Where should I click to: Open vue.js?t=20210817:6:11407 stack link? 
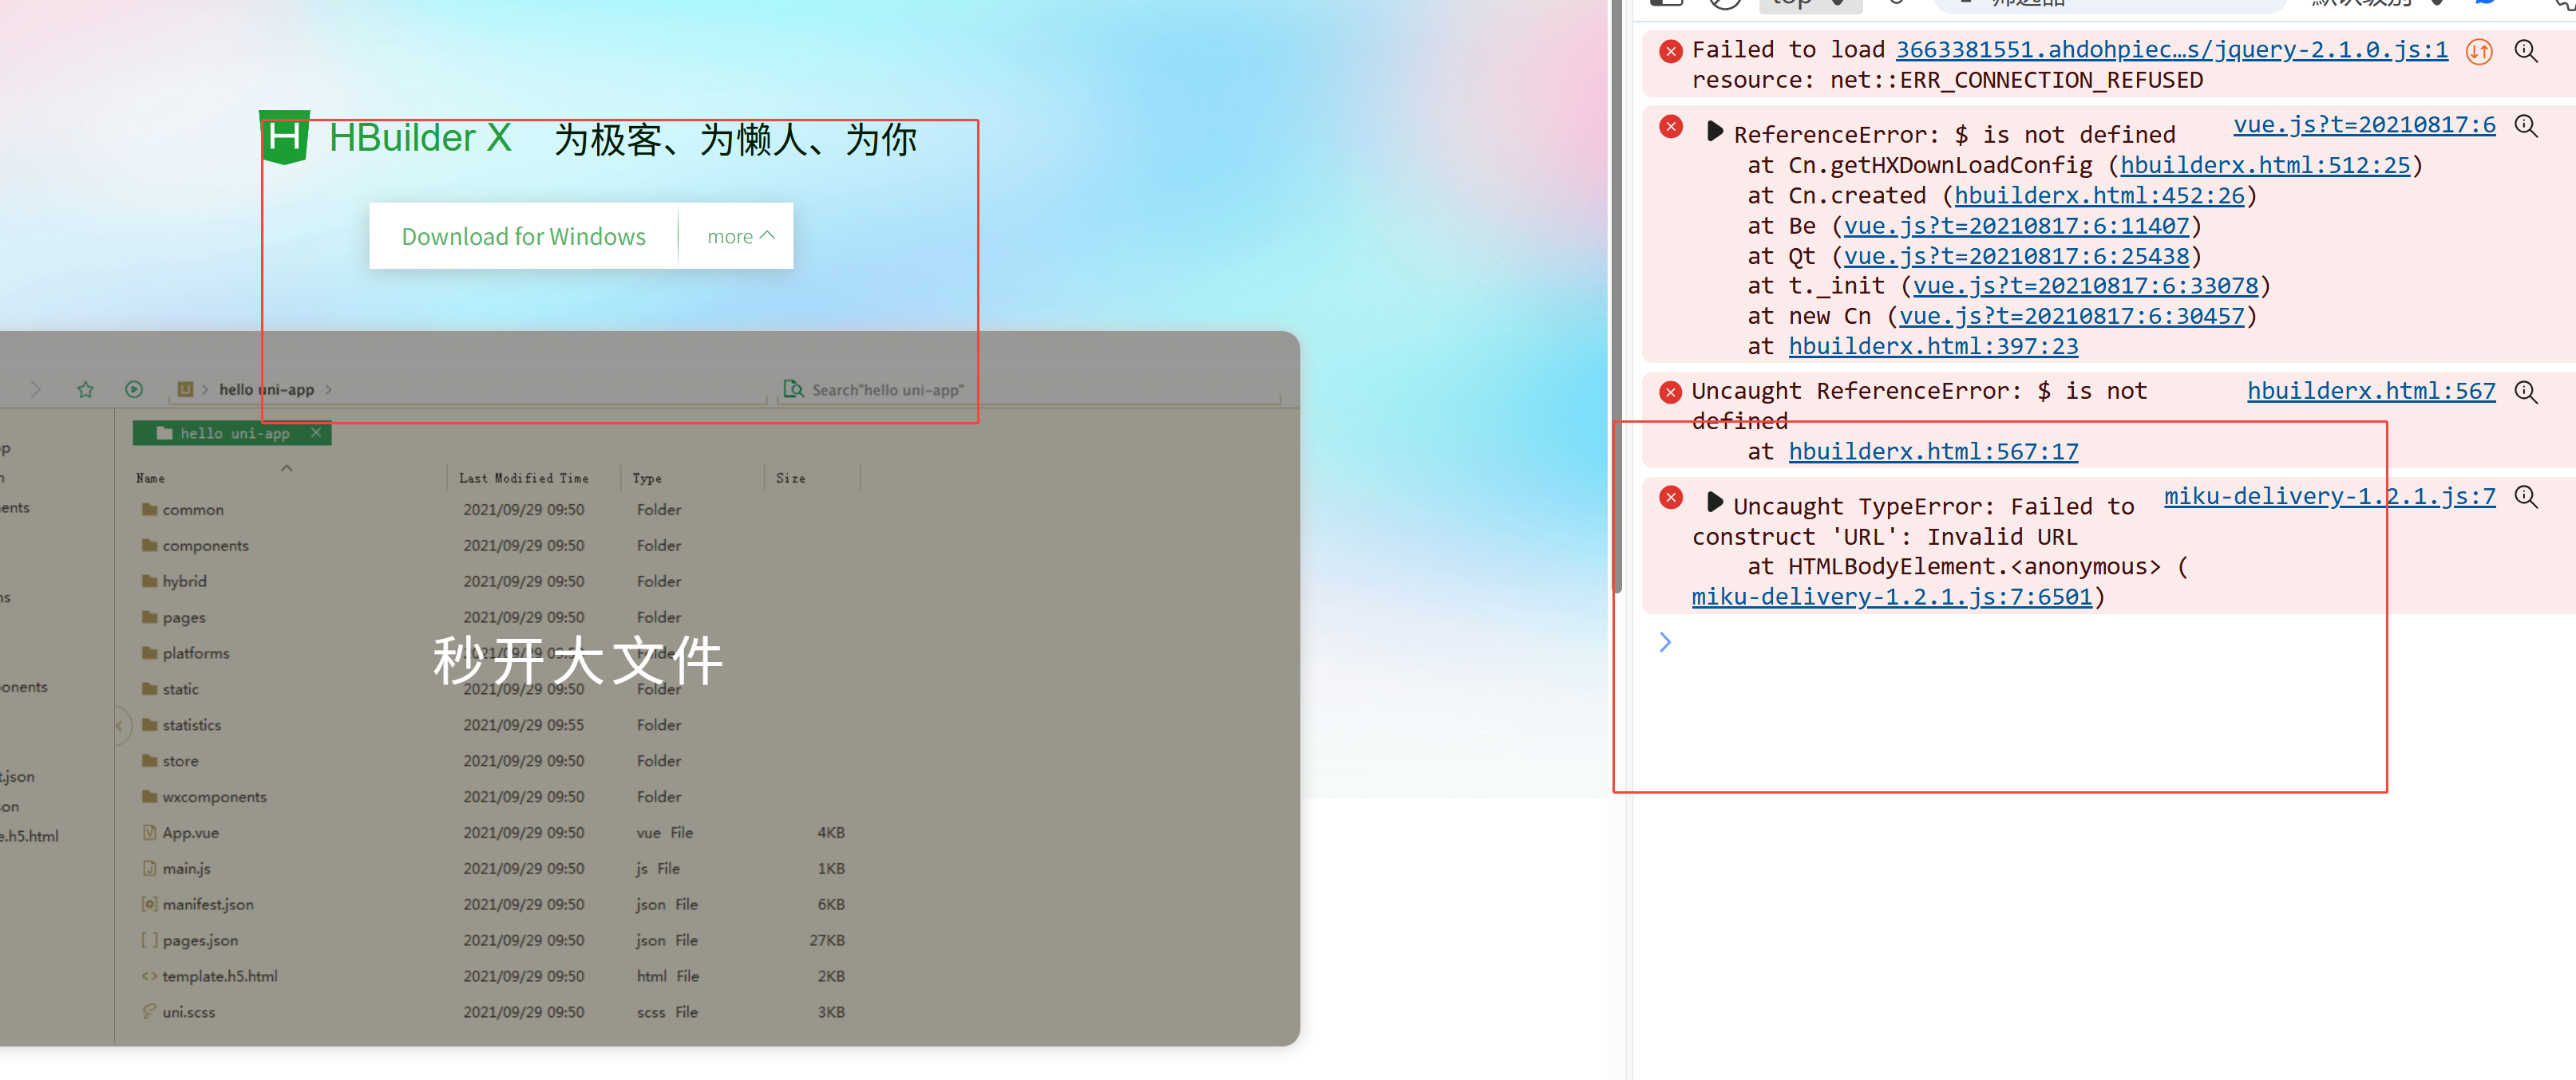(x=2016, y=226)
